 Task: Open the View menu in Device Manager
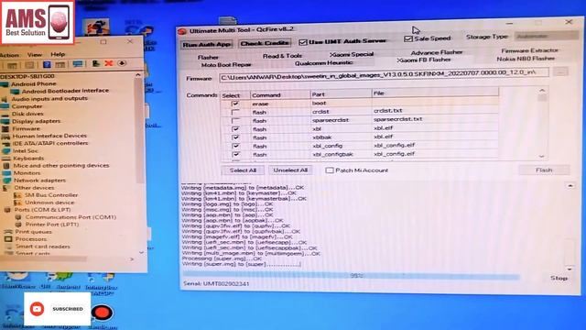(x=35, y=55)
